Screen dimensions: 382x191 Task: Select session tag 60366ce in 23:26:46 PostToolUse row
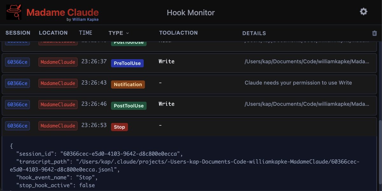[18, 104]
